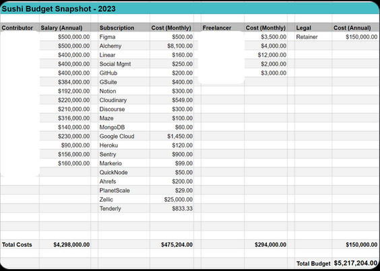Click the $4,298,000.00 salary total cell
The width and height of the screenshot is (380, 271).
point(65,245)
